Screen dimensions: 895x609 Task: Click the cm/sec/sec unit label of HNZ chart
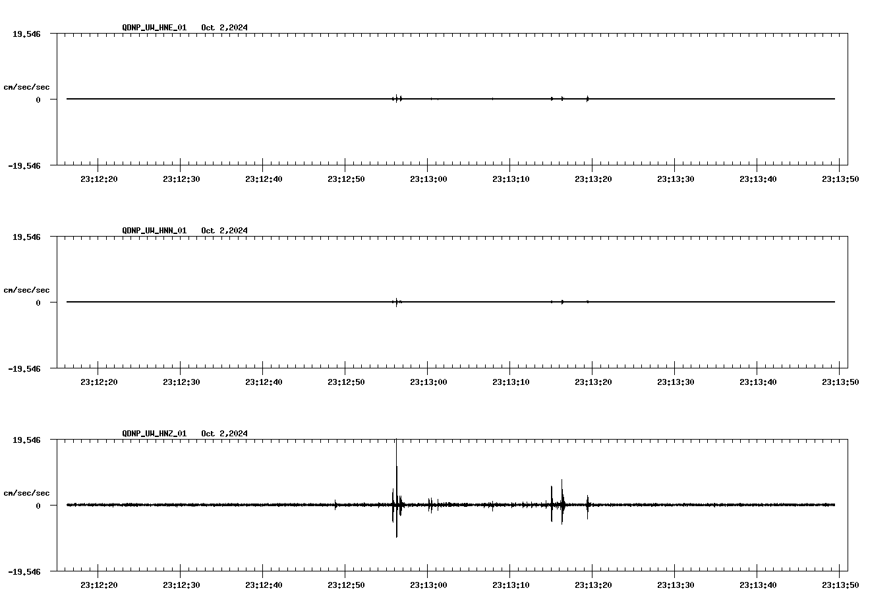coord(26,493)
